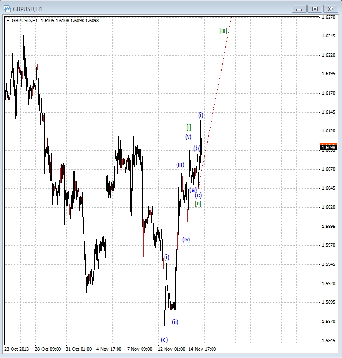This screenshot has height=358, width=342.
Task: Select the blue (v) wave label
Action: coord(188,137)
